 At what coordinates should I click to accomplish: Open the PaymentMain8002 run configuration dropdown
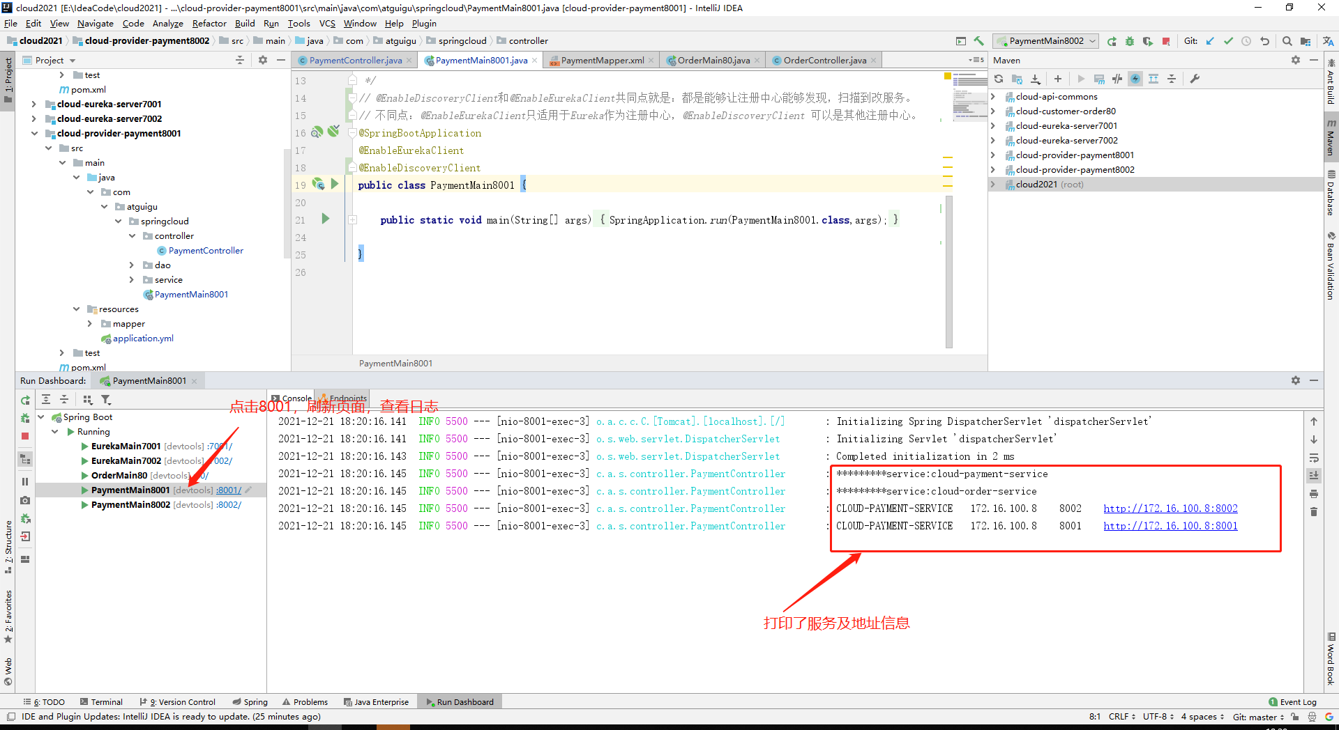coord(1046,41)
